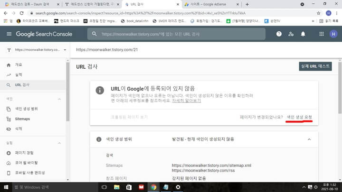The height and width of the screenshot is (192, 342).
Task: Click the inspected URL text at top
Action: pyautogui.click(x=107, y=50)
